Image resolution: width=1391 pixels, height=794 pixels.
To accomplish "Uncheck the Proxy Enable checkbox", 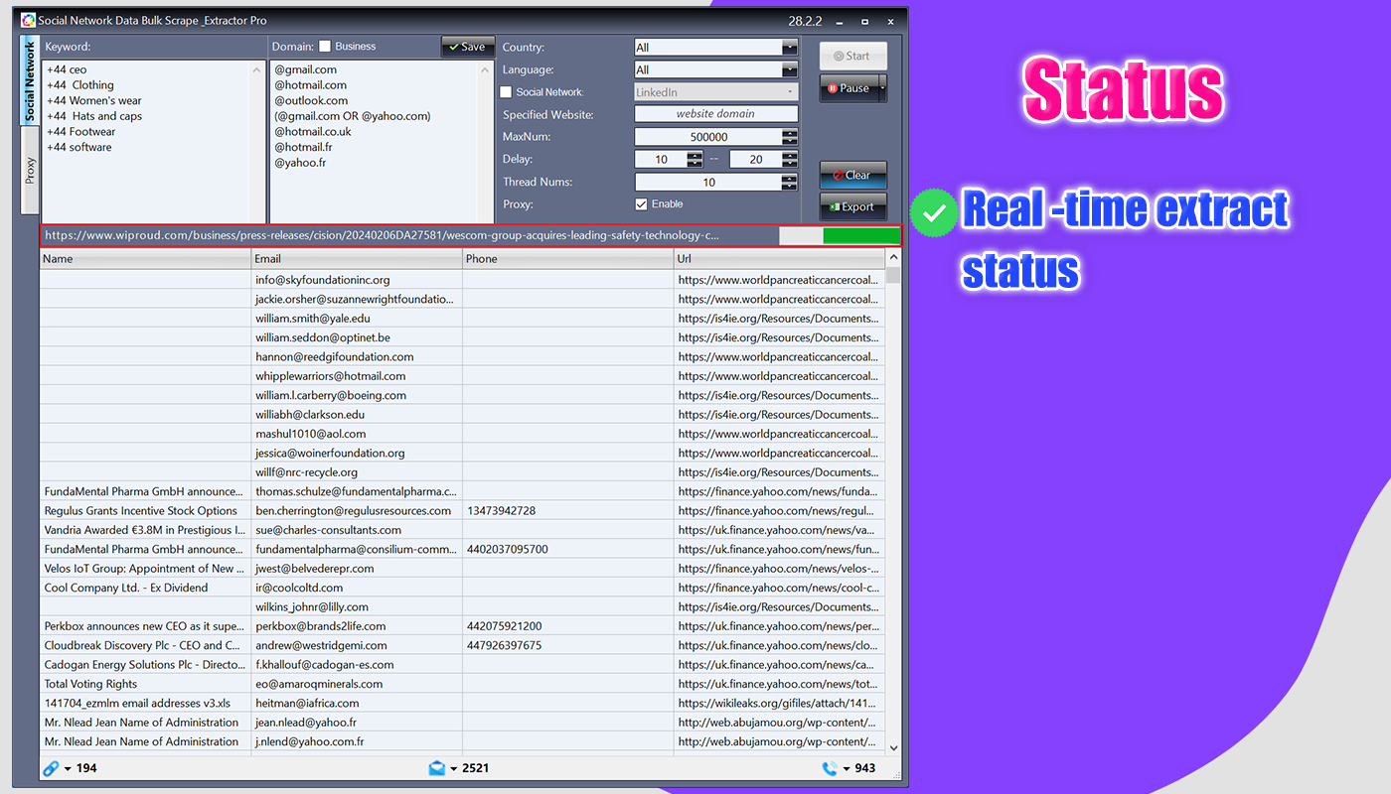I will tap(642, 204).
